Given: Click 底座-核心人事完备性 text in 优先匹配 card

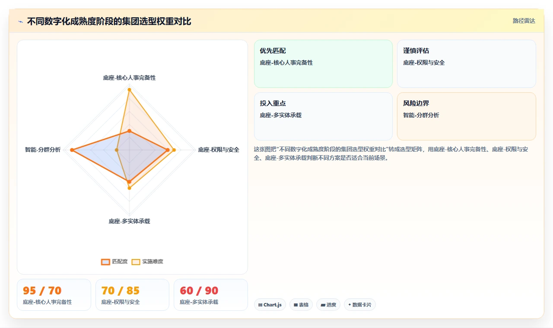Looking at the screenshot, I should click(286, 62).
